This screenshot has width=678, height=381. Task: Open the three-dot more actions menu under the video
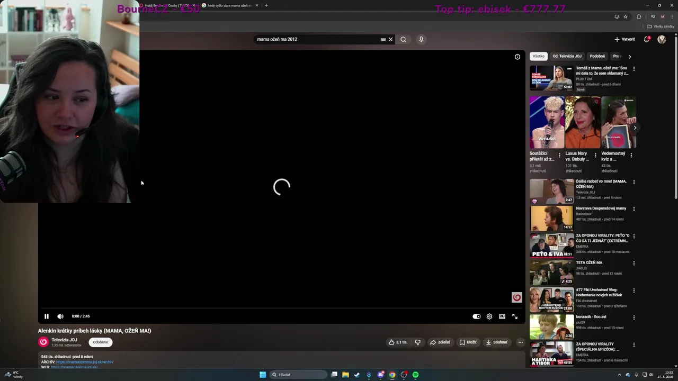[520, 342]
